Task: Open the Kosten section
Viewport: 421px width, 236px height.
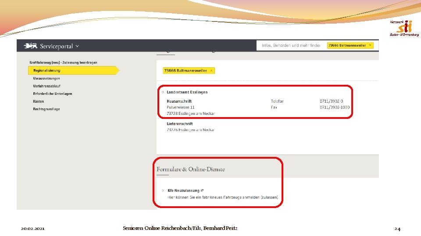Action: (39, 101)
